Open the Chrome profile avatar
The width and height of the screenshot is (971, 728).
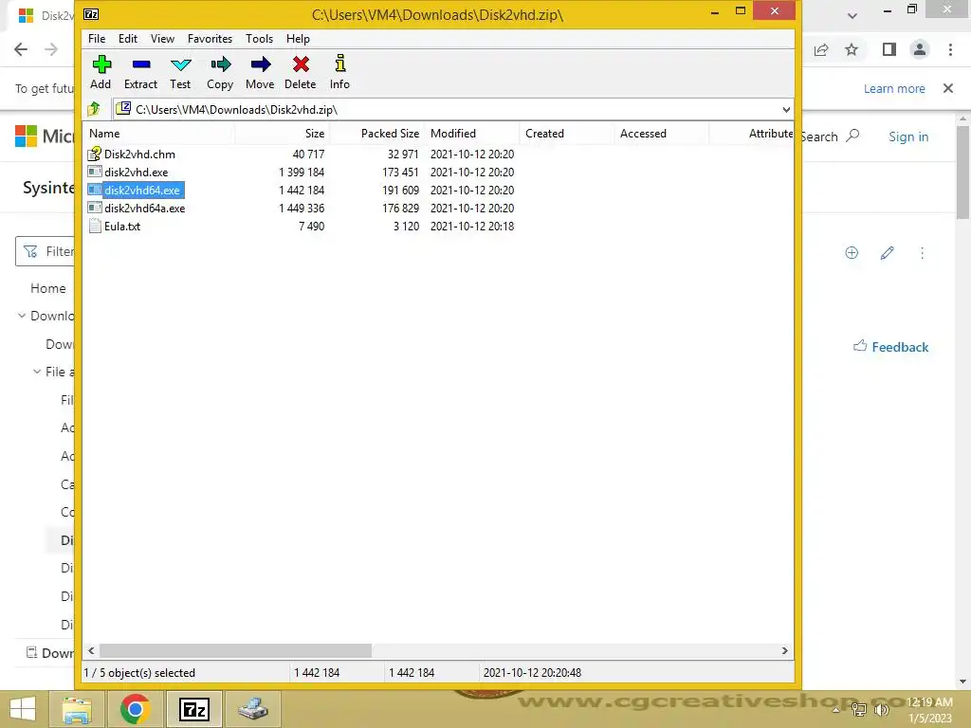click(x=920, y=49)
